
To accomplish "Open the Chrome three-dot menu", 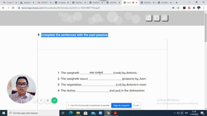I will pyautogui.click(x=204, y=8).
